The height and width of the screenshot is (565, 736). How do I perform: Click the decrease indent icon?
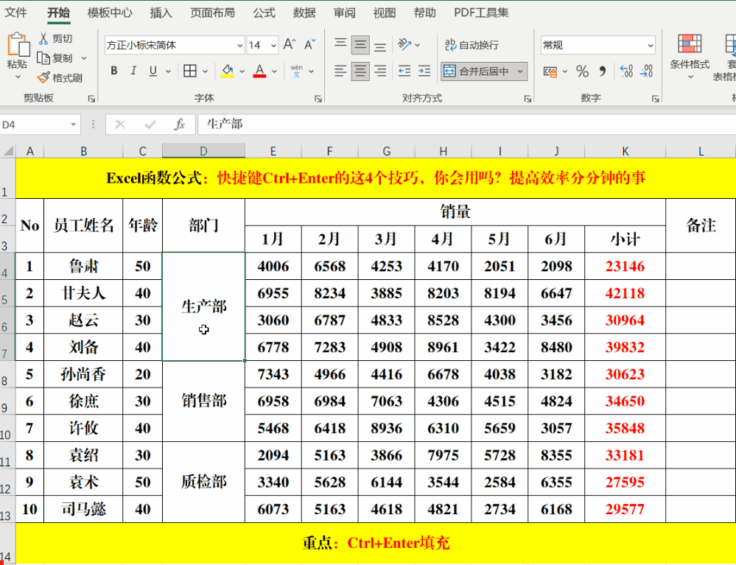pyautogui.click(x=404, y=71)
